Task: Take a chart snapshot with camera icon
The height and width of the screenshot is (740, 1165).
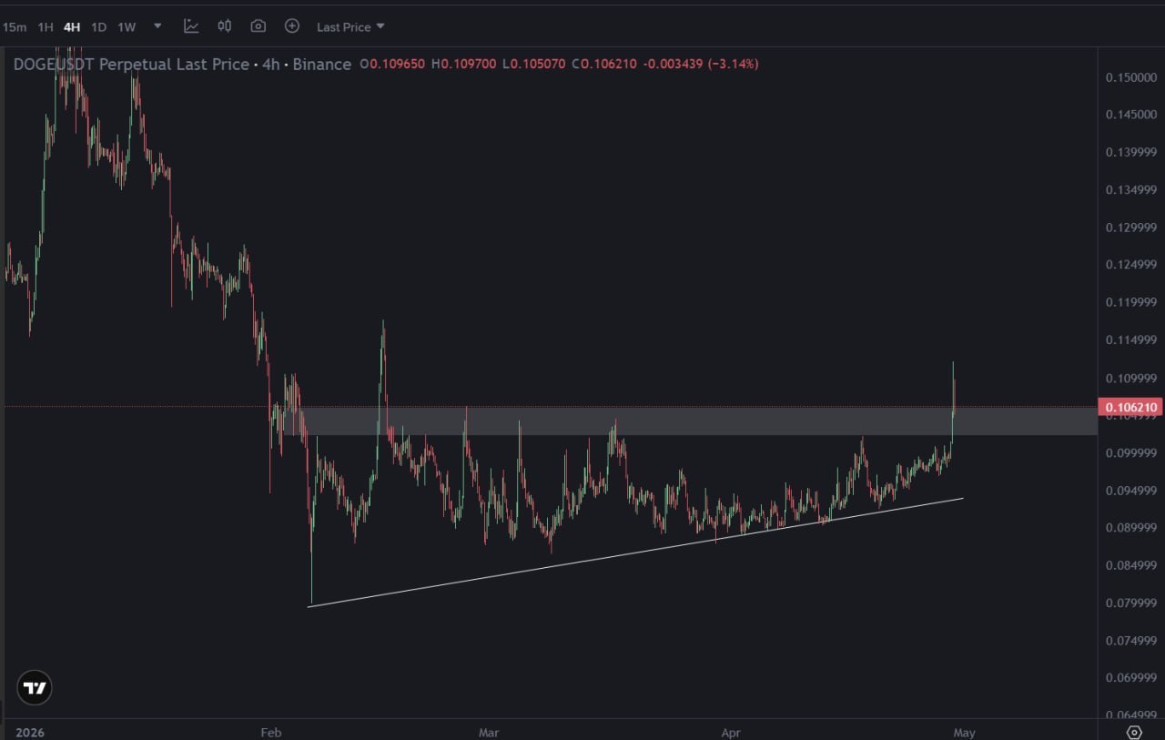Action: [x=258, y=26]
